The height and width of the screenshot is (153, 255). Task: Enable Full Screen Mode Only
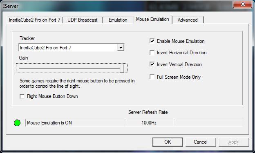(152, 77)
